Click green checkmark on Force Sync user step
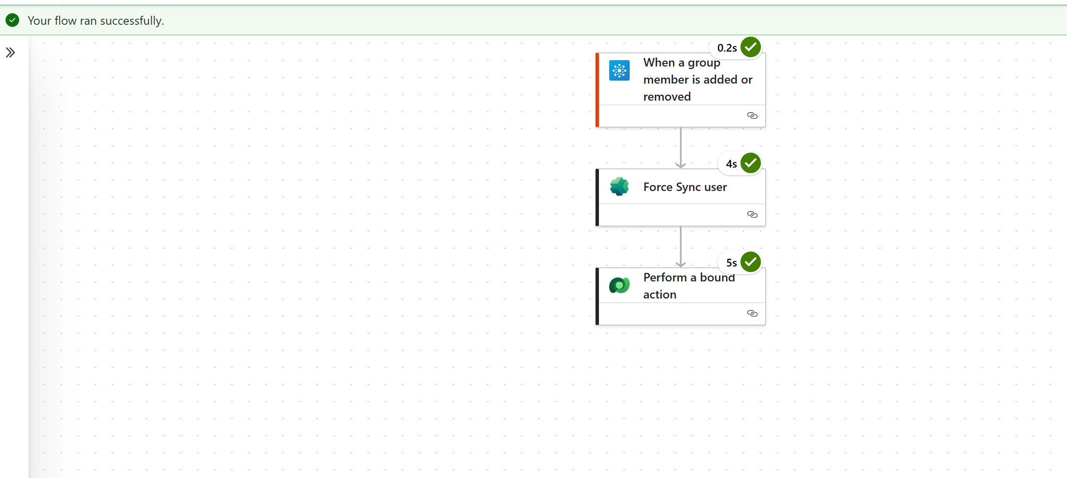 [x=750, y=163]
